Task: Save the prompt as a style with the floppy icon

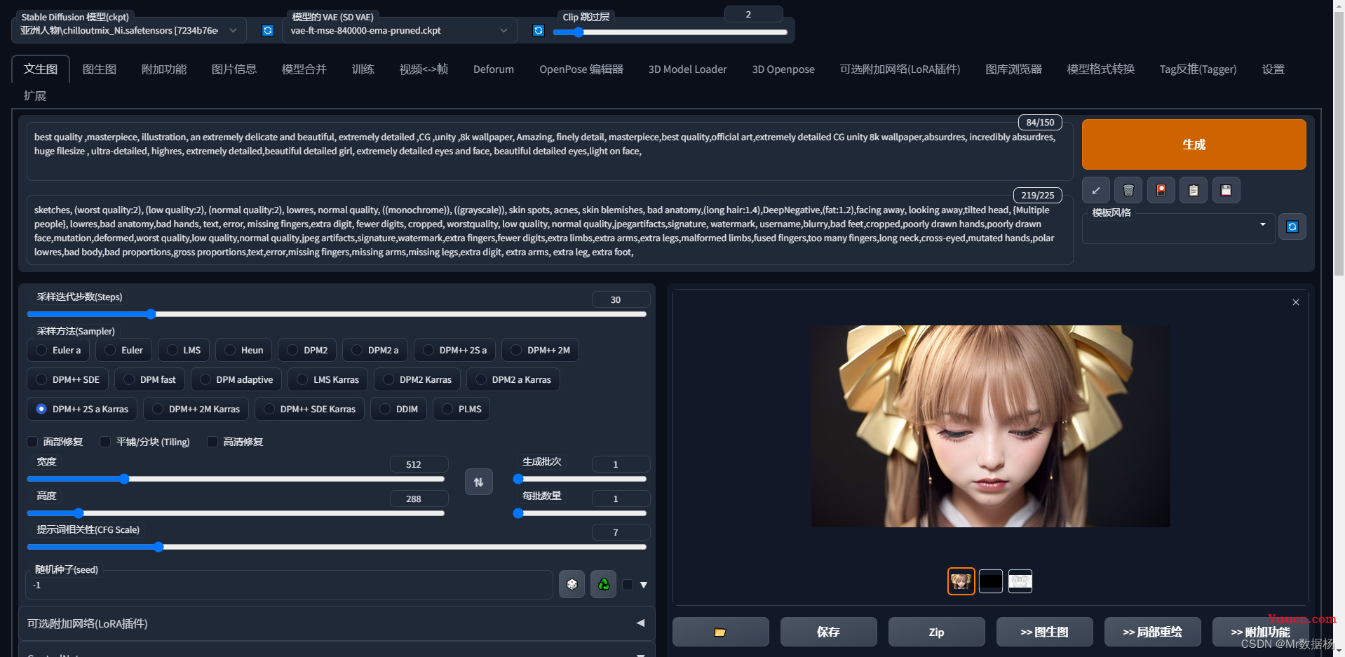Action: click(1226, 190)
